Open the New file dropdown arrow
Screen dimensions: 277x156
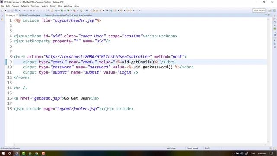click(5, 10)
